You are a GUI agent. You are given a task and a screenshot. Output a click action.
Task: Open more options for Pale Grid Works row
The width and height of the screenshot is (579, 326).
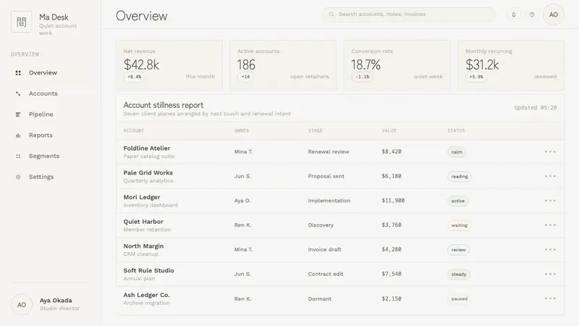(x=550, y=176)
